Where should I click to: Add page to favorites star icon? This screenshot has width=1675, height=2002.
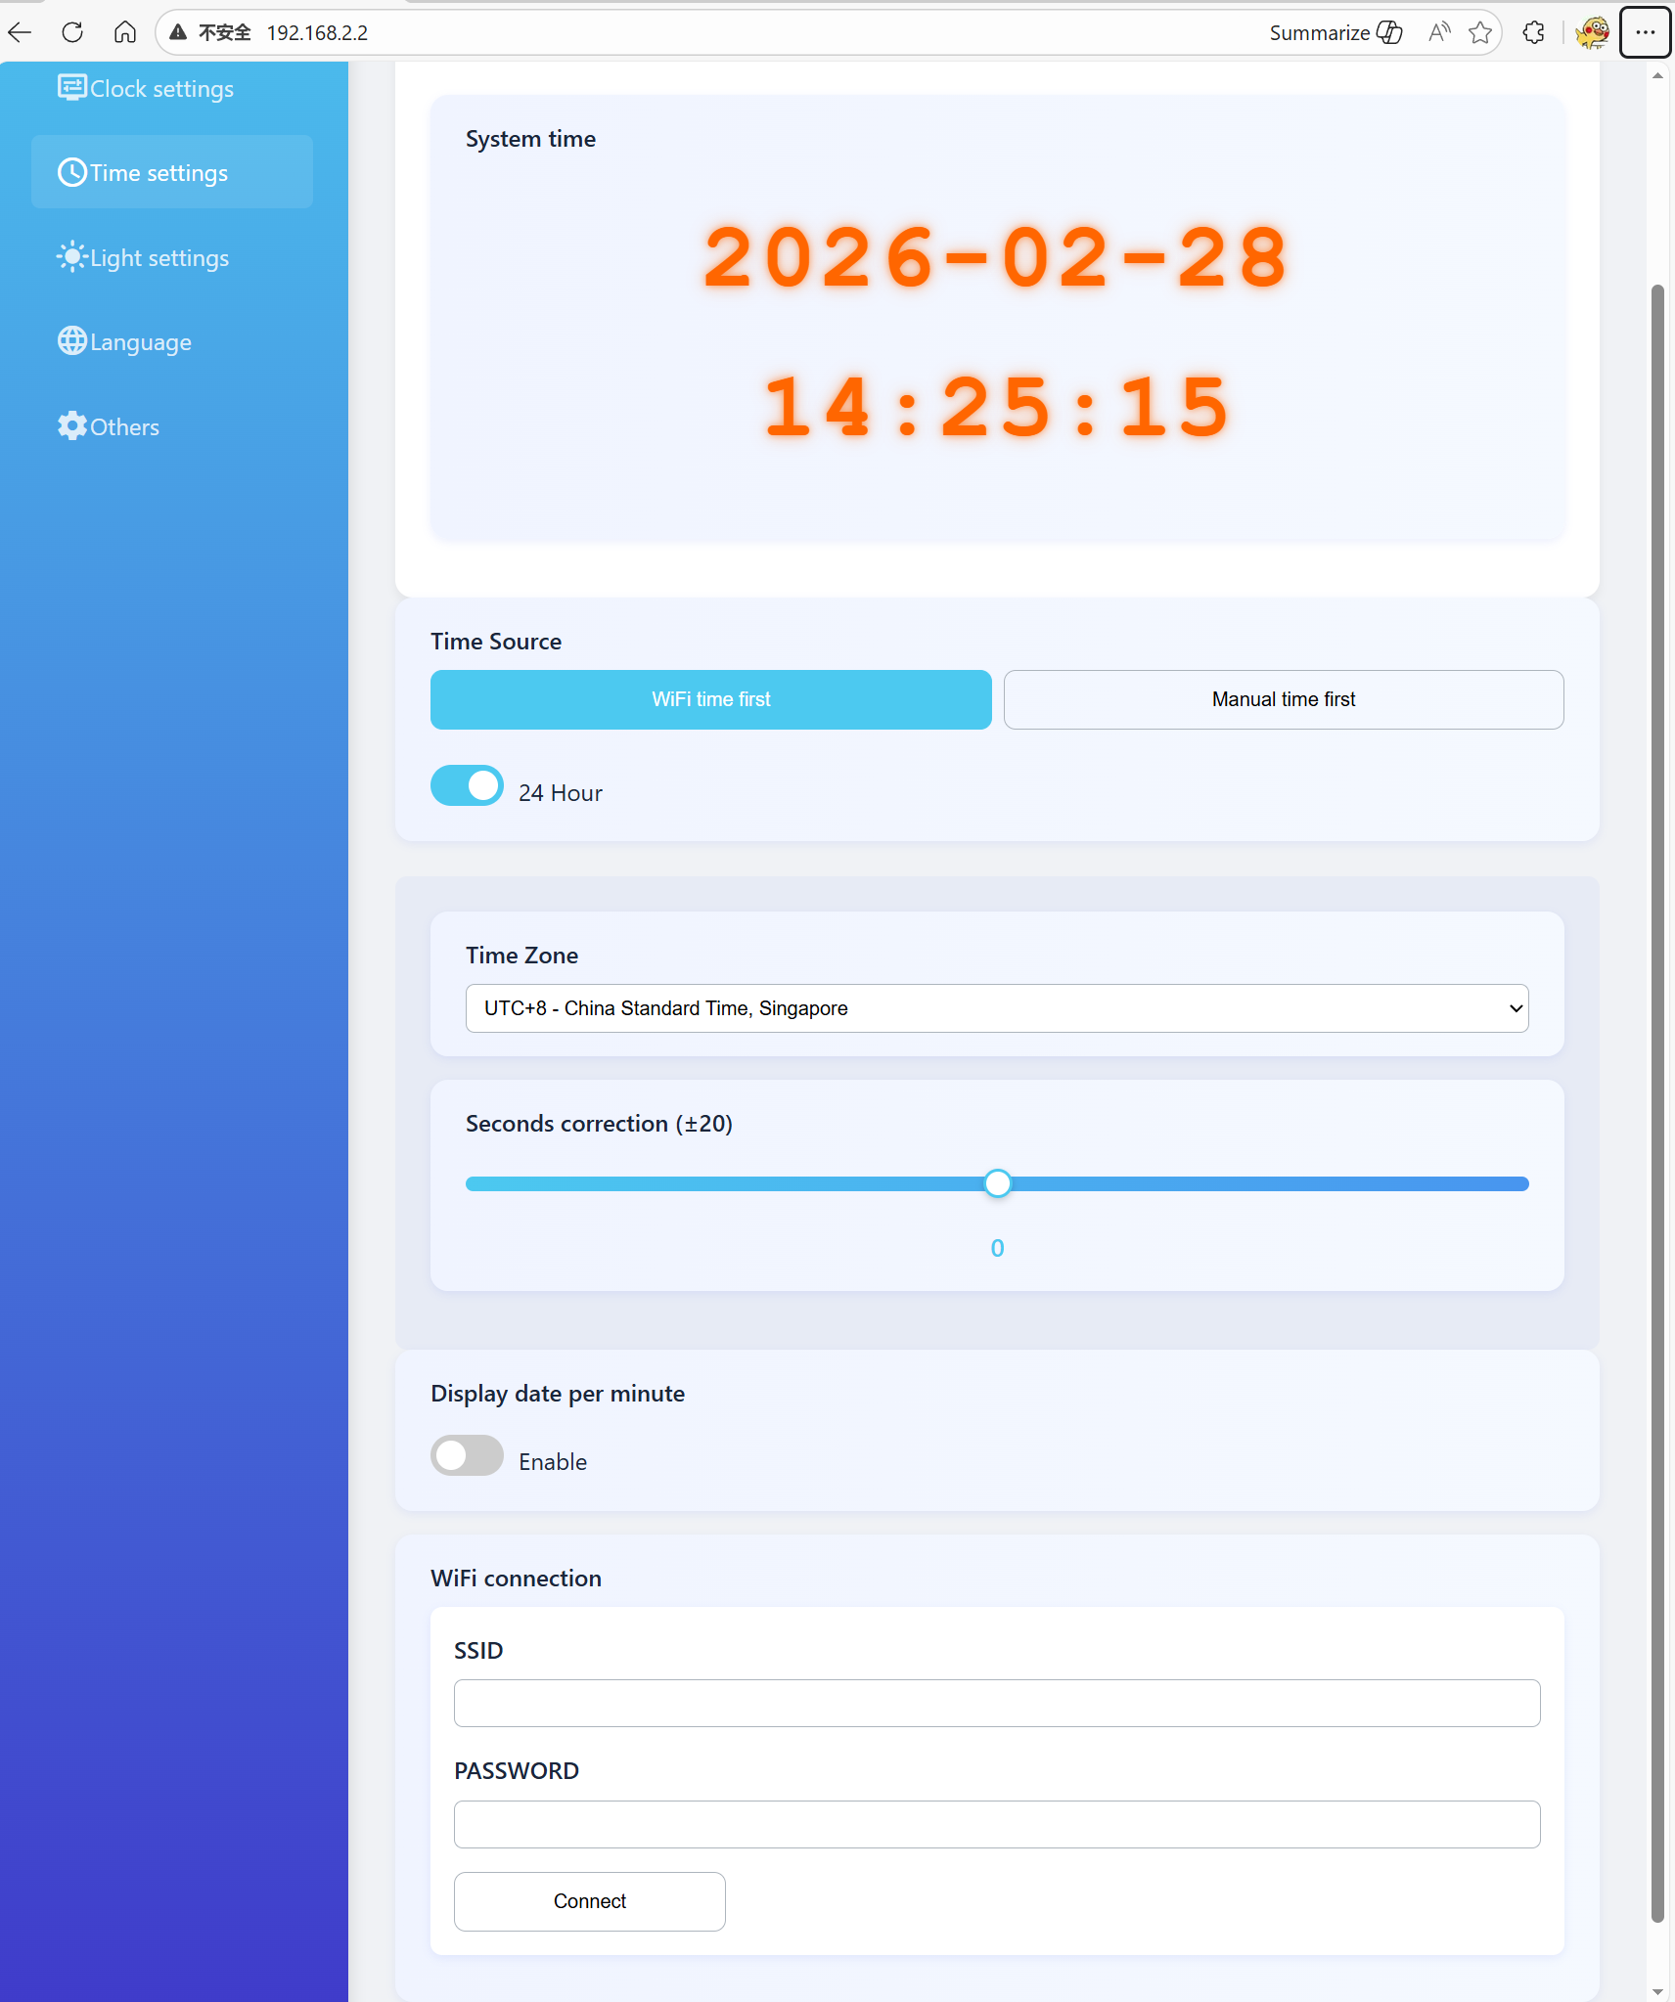[1480, 32]
